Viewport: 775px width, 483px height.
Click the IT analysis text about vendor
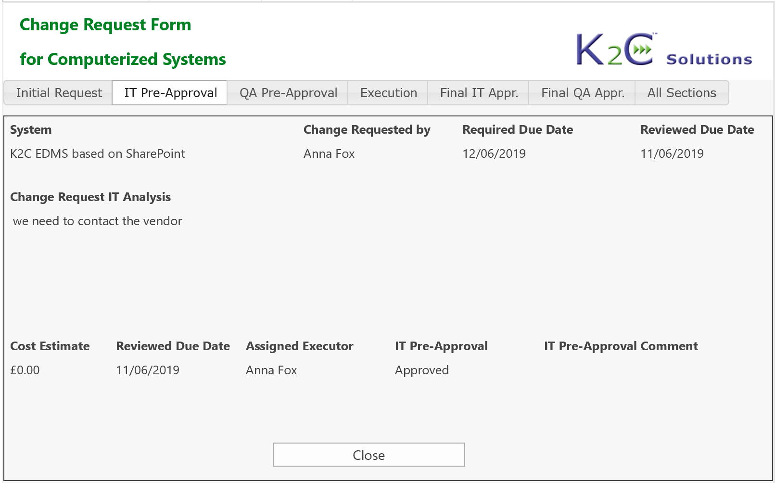point(98,221)
